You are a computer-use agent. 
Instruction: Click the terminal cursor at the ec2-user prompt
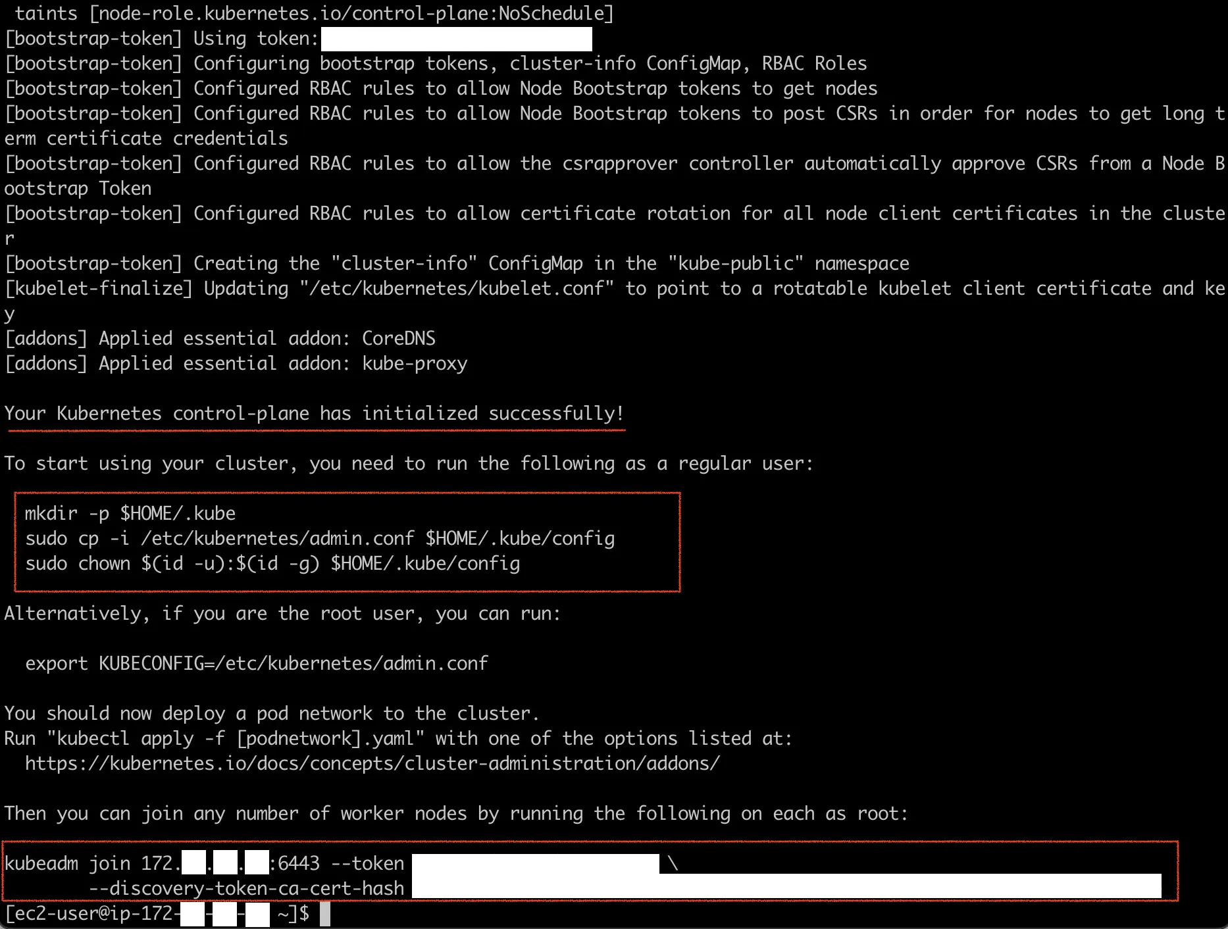[324, 914]
